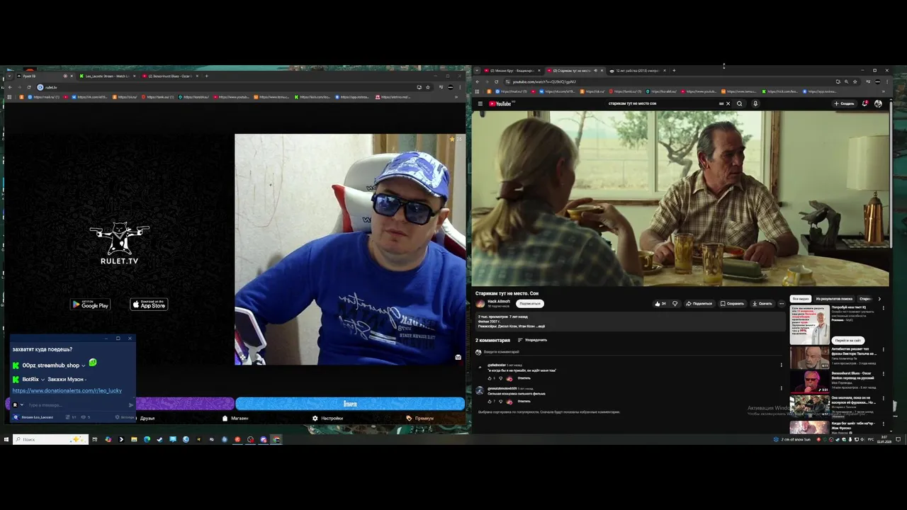Image resolution: width=907 pixels, height=510 pixels.
Task: Click the YouTube video player frame
Action: [680, 198]
